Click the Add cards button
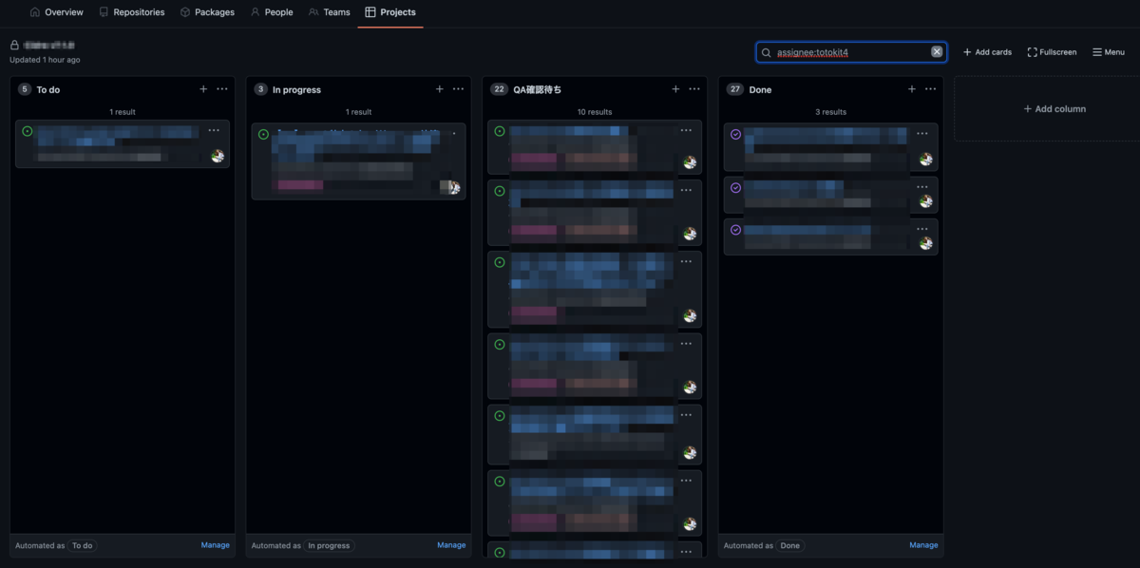 click(987, 52)
